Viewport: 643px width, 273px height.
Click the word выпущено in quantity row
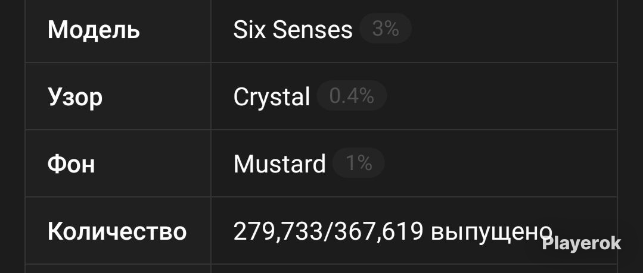coord(492,233)
